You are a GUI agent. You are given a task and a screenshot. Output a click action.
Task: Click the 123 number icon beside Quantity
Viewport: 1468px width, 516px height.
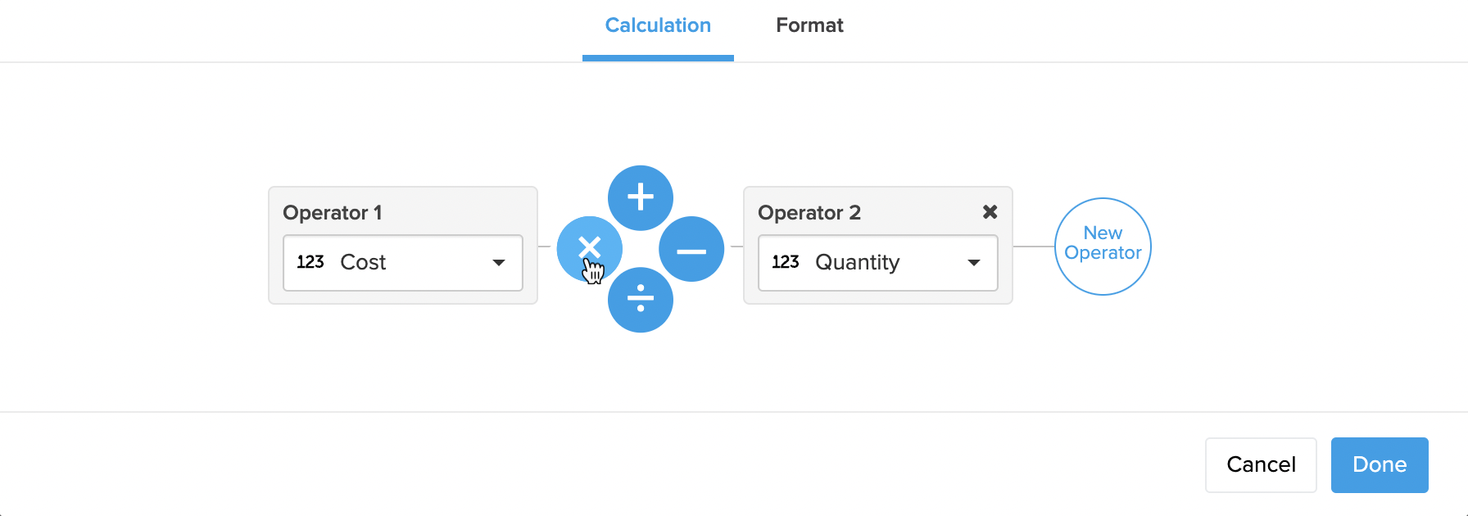pyautogui.click(x=786, y=262)
